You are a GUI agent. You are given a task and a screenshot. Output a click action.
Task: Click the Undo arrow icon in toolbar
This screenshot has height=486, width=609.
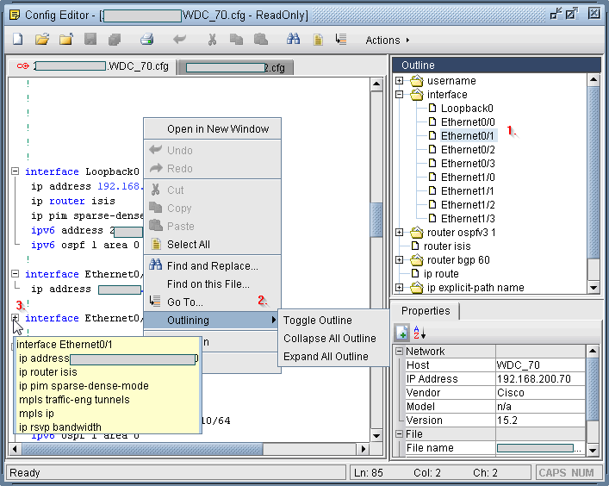click(x=179, y=40)
